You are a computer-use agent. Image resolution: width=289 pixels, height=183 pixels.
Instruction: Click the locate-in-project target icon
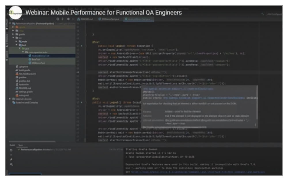pyautogui.click(x=58, y=19)
